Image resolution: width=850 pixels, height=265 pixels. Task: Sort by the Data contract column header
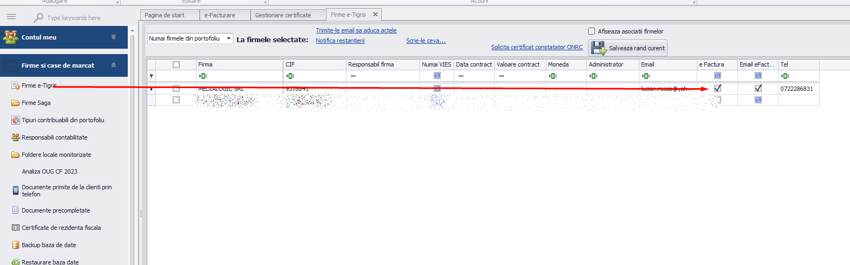[474, 64]
